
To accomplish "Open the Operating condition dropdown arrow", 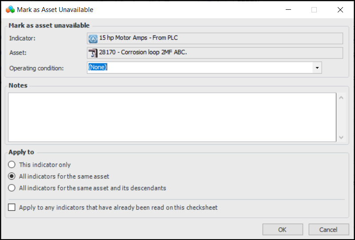I will [317, 67].
